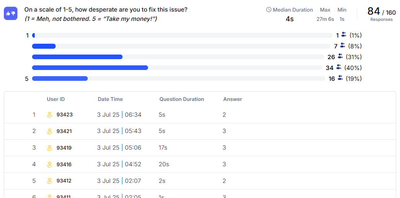Click the people icon next to 1 (1%)
400x198 pixels.
[344, 35]
